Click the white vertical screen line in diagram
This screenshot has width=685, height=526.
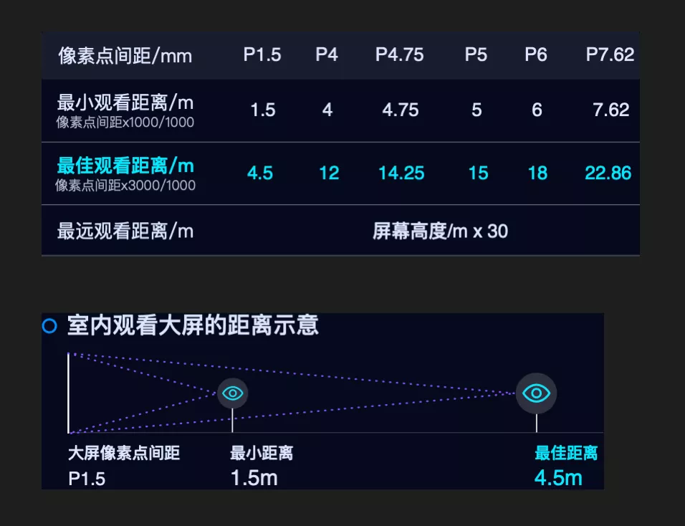tap(69, 393)
